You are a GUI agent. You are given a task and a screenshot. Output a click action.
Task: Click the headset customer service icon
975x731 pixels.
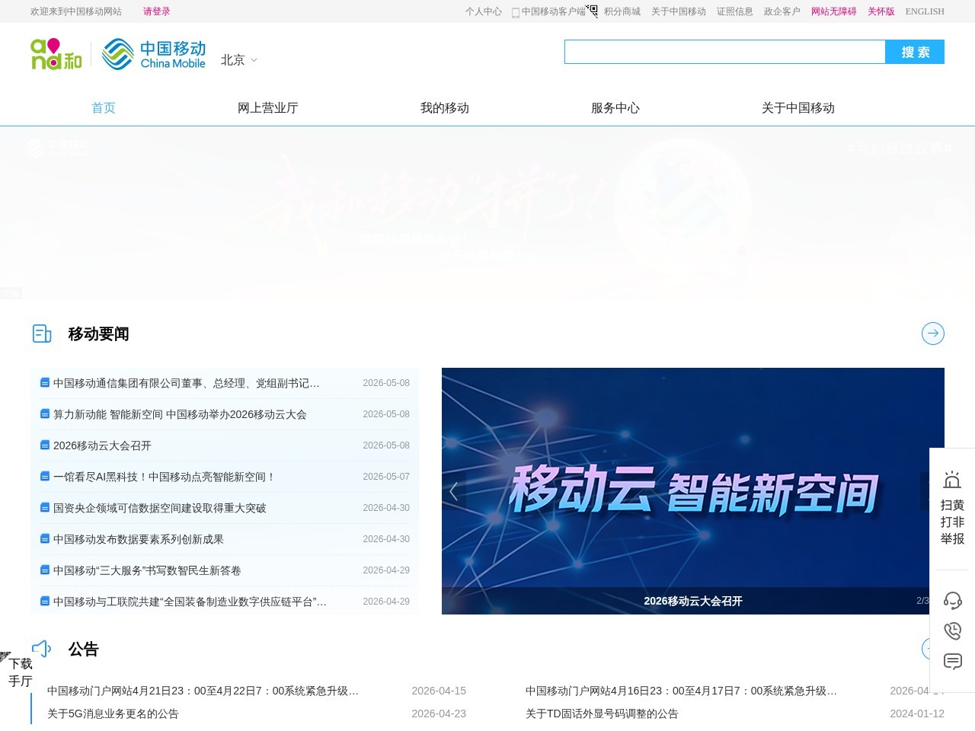point(953,600)
